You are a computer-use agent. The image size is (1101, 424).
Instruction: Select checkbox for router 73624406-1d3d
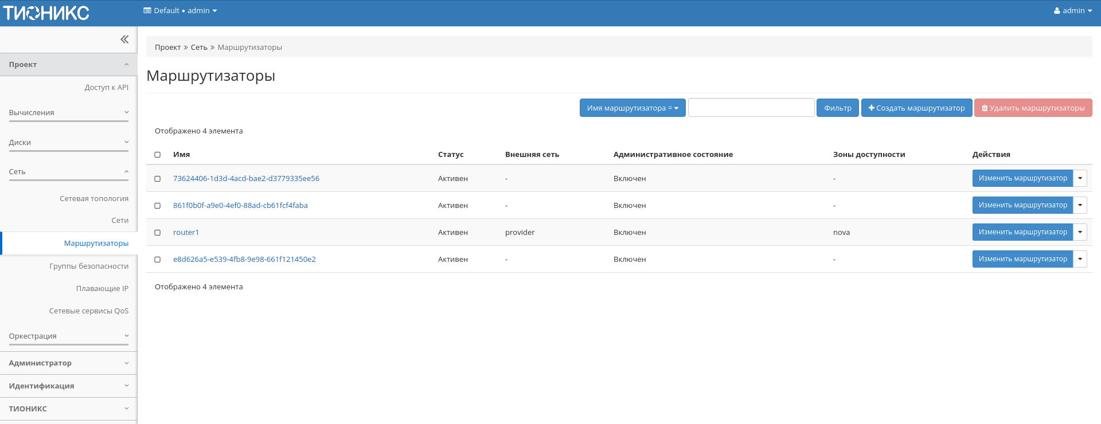158,179
